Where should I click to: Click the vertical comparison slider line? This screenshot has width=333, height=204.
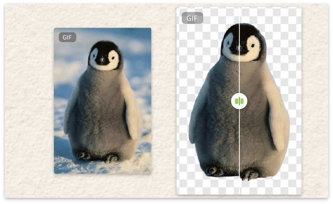239,58
